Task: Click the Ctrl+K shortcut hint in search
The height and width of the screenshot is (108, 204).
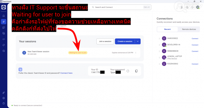Action: (x=147, y=7)
